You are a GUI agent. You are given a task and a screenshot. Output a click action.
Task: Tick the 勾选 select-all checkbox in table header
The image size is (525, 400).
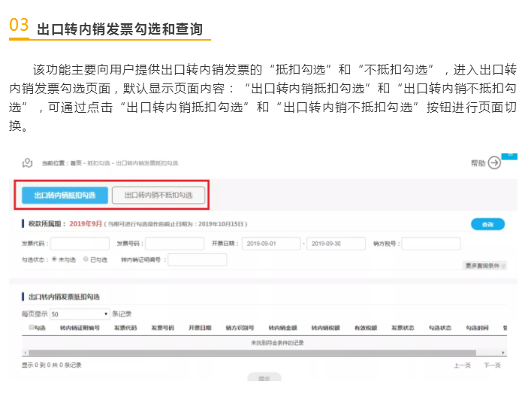click(x=32, y=328)
